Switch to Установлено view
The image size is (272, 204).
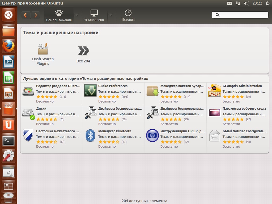coord(94,15)
